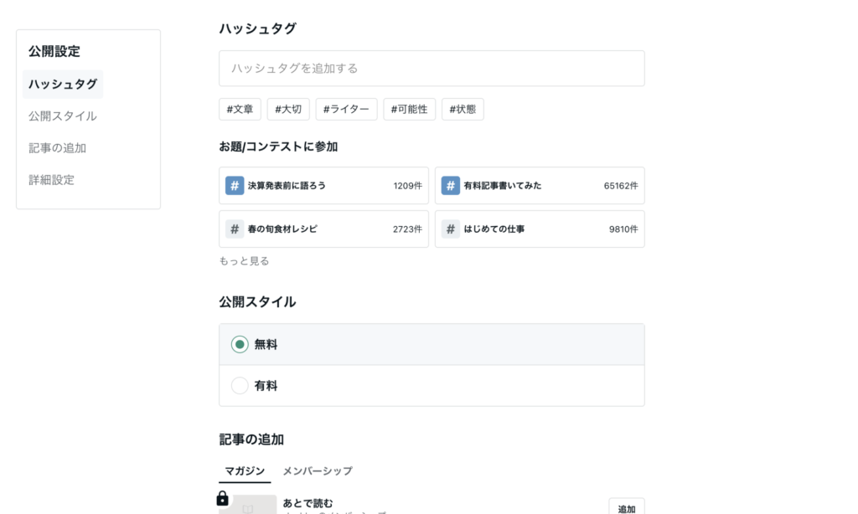This screenshot has height=514, width=858.
Task: Open 詳細設定 in the sidebar
Action: point(51,180)
